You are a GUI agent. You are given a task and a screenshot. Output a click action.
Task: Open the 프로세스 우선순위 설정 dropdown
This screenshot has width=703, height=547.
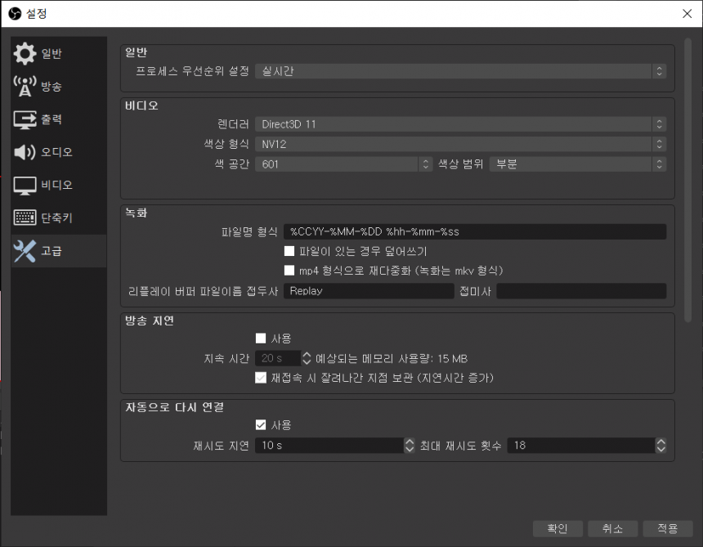click(x=460, y=71)
